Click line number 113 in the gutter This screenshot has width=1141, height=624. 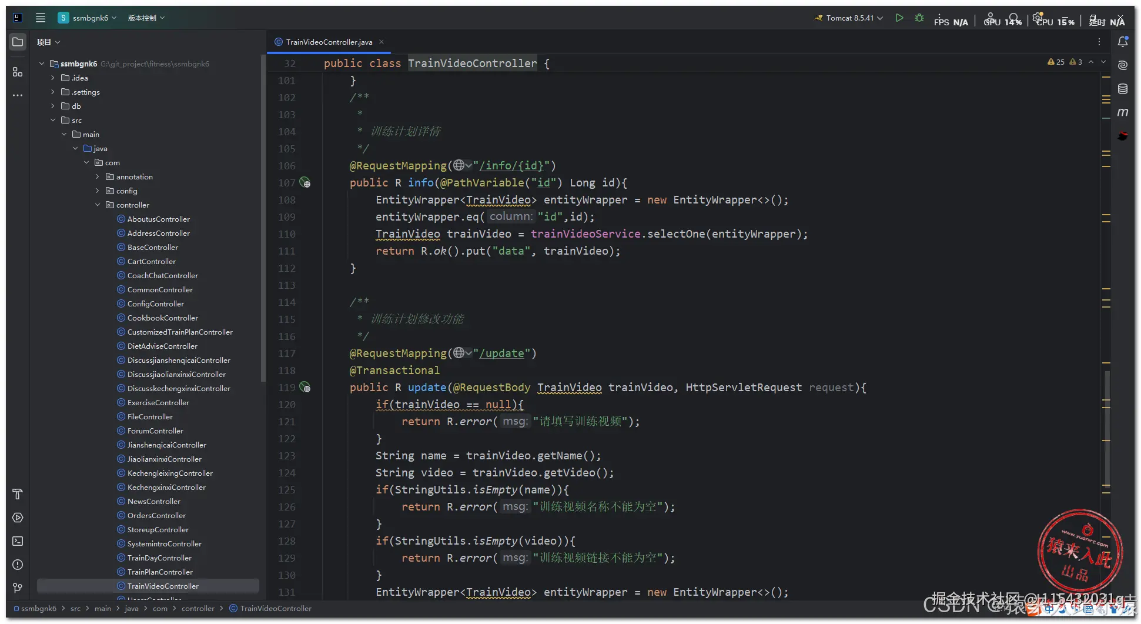click(x=287, y=285)
